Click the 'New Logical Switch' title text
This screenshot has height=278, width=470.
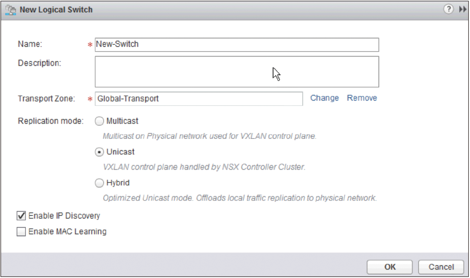[56, 10]
